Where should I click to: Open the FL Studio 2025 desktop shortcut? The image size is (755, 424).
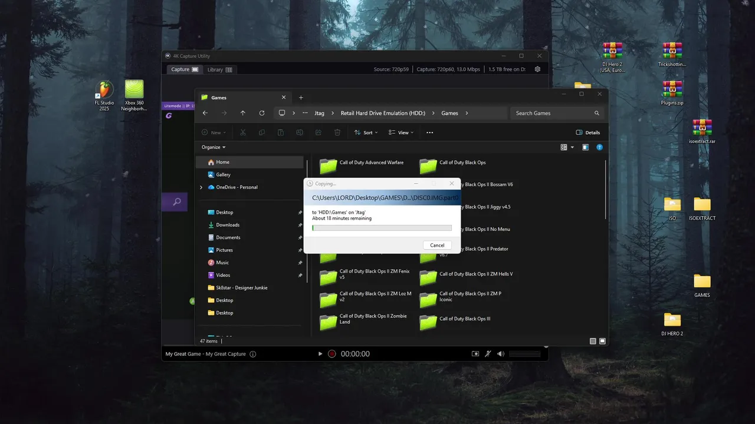pyautogui.click(x=104, y=96)
